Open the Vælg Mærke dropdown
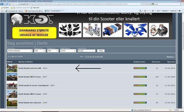The height and width of the screenshot is (112, 184). click(x=68, y=51)
